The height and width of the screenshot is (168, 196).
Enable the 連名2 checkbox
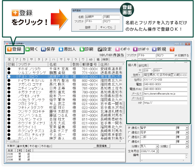(129, 132)
